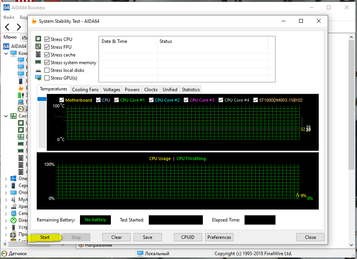The image size is (357, 259).
Task: Click the back arrow in AIDA64 toolbar
Action: tap(7, 27)
